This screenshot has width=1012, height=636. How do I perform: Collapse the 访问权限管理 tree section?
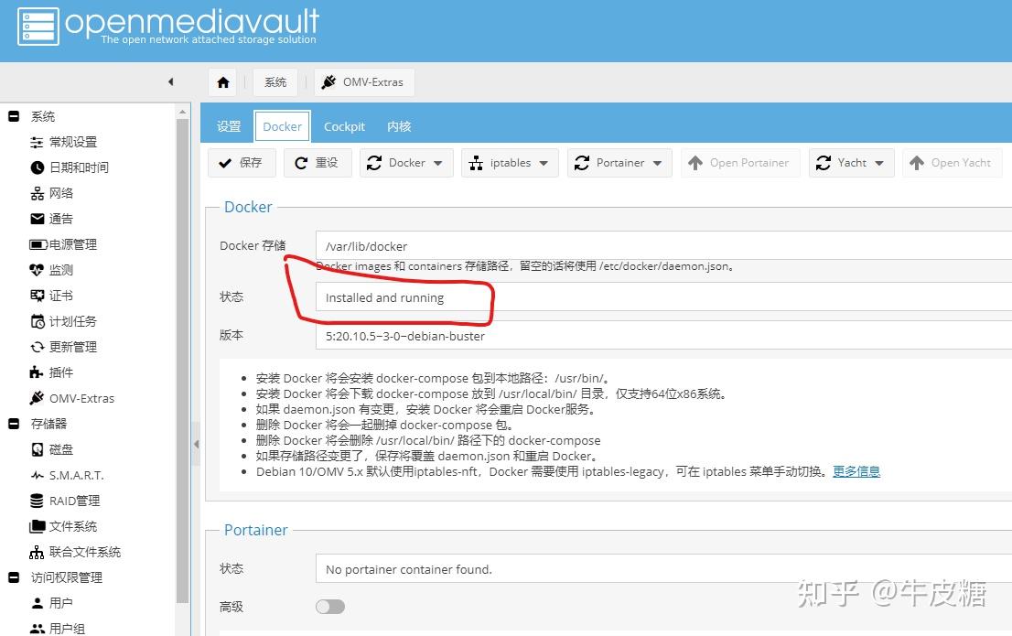(x=14, y=577)
